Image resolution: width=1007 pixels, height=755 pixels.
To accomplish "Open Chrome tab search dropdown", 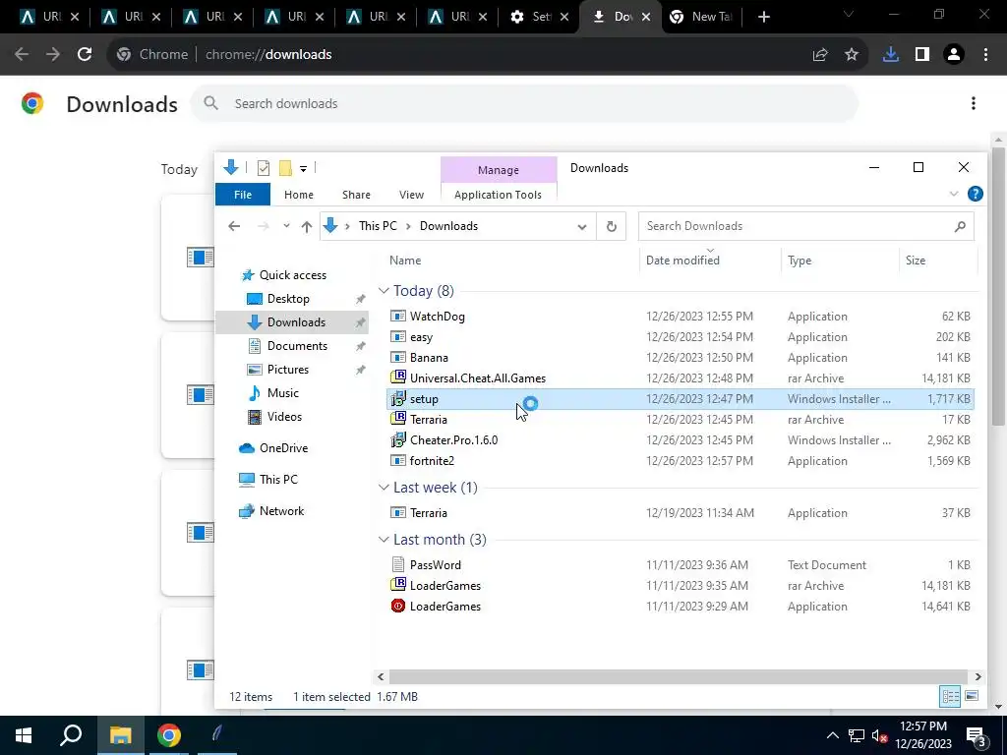I will (849, 14).
